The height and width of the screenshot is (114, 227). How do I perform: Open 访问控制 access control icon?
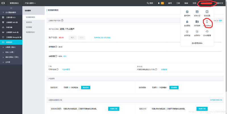pyautogui.click(x=197, y=22)
